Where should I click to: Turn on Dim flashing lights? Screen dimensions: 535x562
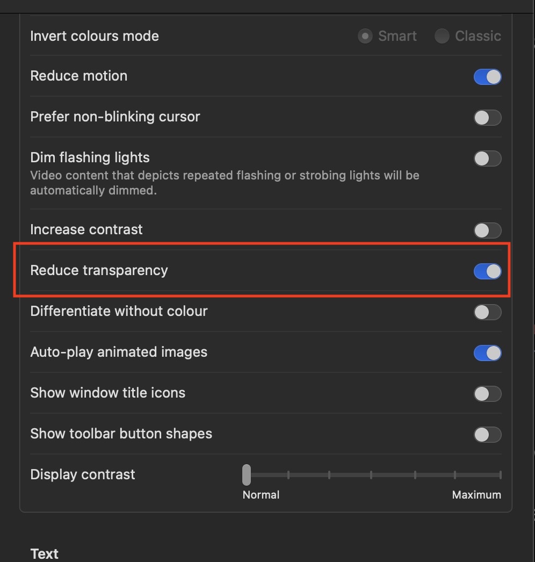[487, 158]
